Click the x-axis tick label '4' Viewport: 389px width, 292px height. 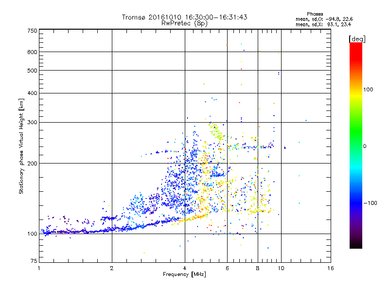pos(185,268)
